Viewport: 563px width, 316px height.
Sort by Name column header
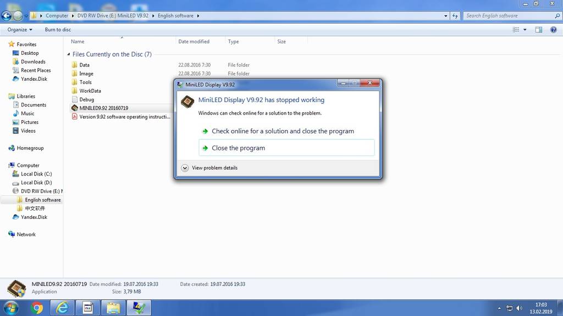(78, 42)
